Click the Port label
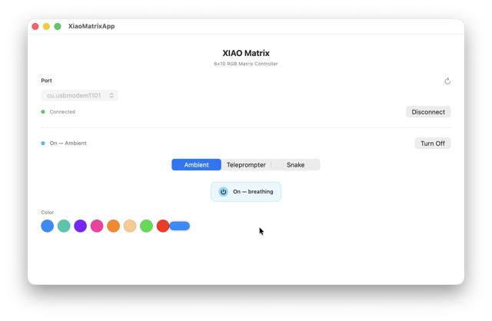 [x=46, y=81]
